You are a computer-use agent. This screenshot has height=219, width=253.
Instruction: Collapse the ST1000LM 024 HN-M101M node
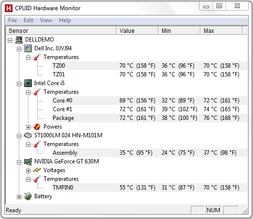19,136
